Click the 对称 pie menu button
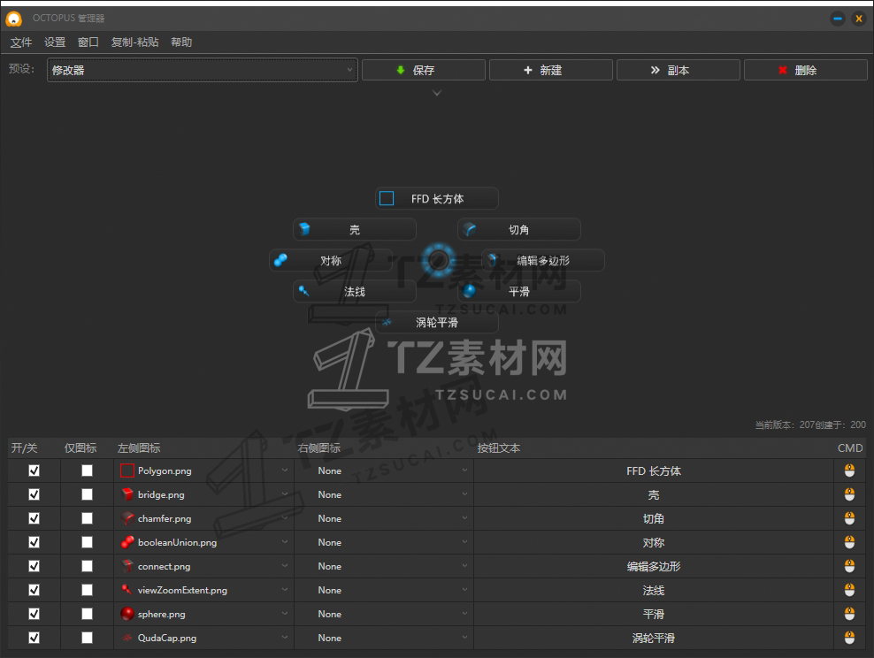 coord(331,260)
